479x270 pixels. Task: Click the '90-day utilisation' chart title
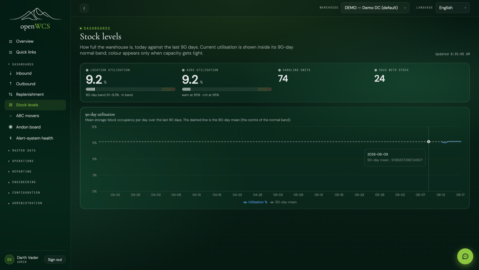[100, 114]
